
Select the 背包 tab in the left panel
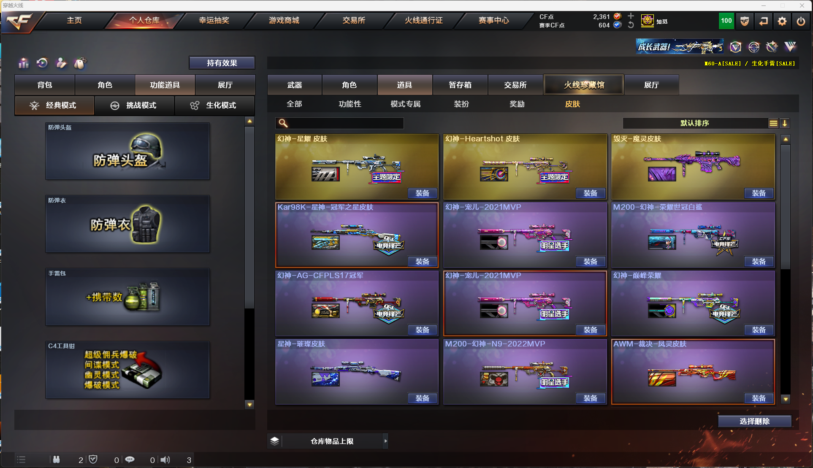pyautogui.click(x=45, y=85)
